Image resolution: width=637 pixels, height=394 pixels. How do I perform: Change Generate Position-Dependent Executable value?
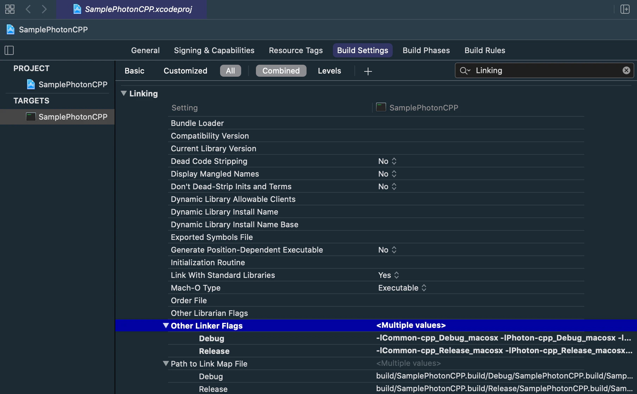[387, 250]
